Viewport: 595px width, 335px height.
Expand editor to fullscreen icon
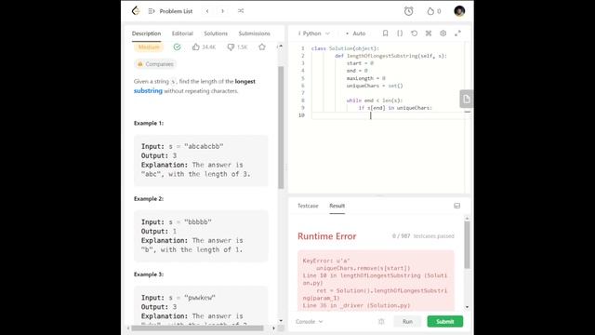[x=457, y=33]
